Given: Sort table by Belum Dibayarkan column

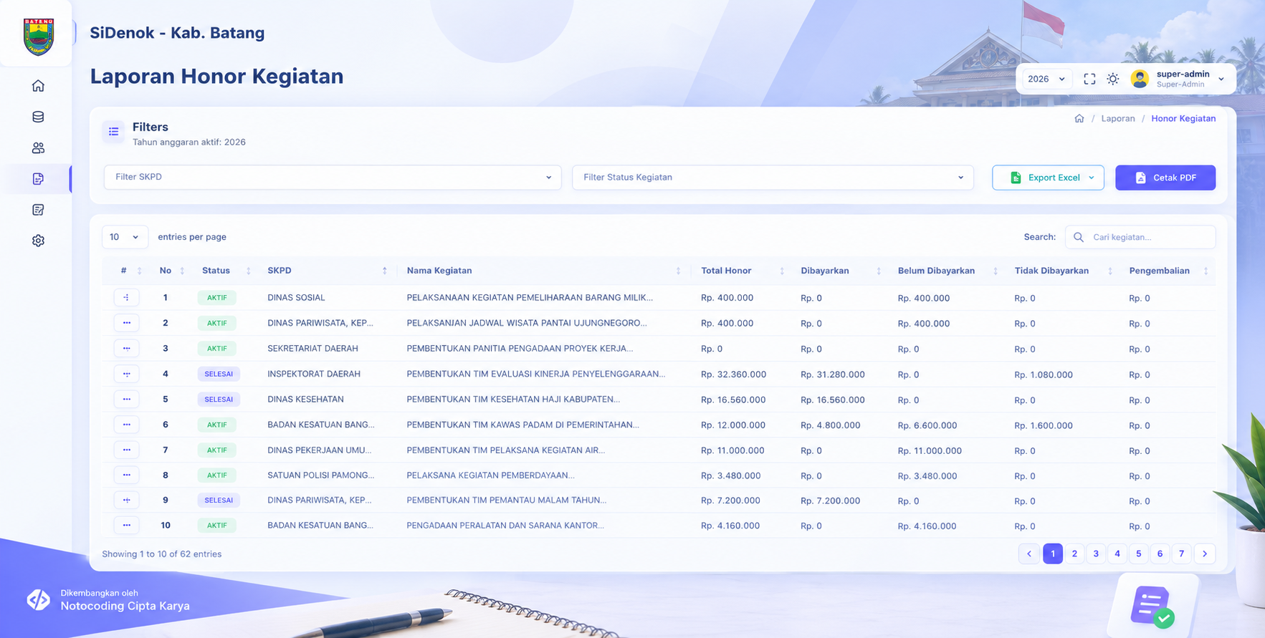Looking at the screenshot, I should pyautogui.click(x=947, y=271).
